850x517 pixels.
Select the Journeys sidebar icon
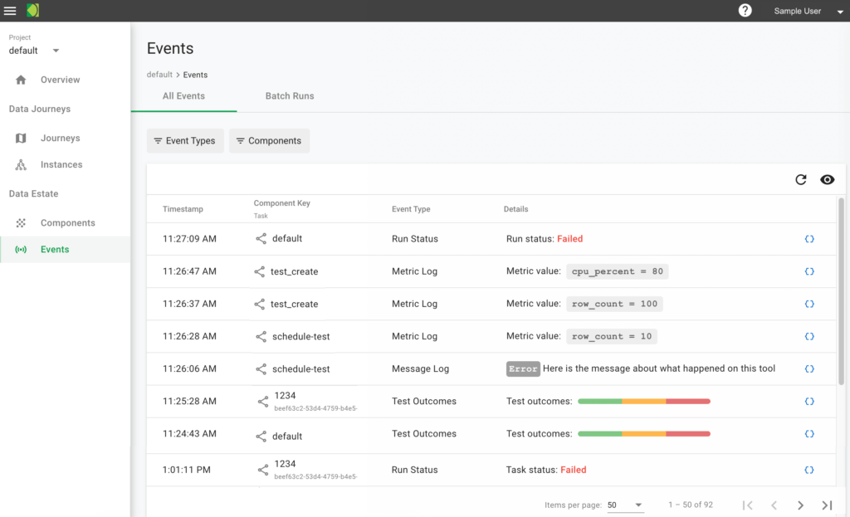click(19, 138)
